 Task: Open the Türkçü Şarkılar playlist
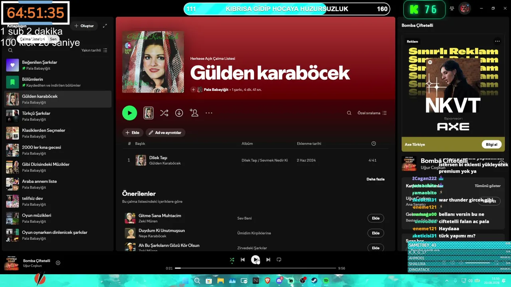[x=58, y=116]
